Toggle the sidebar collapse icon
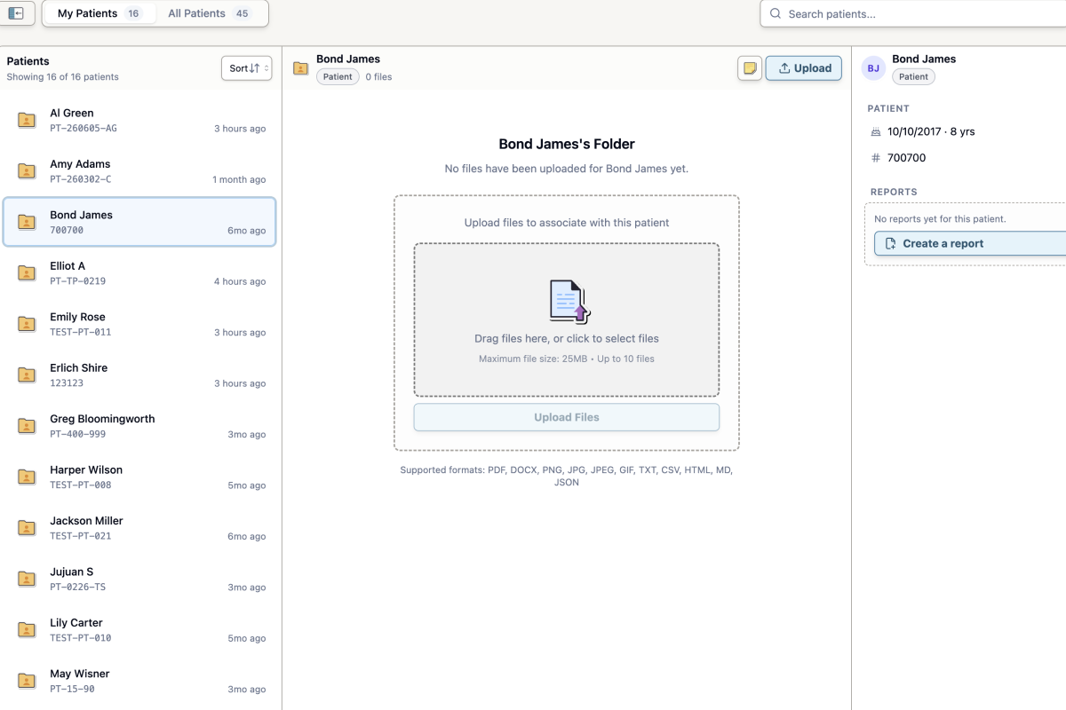This screenshot has width=1066, height=710. [x=16, y=13]
